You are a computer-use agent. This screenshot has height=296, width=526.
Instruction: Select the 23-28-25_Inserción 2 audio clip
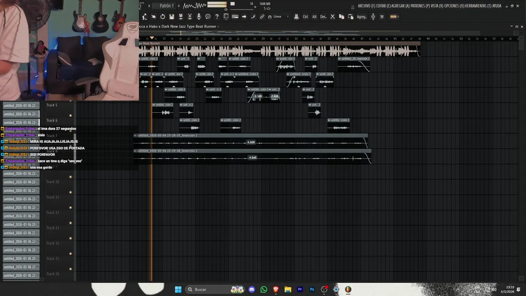[x=251, y=140]
